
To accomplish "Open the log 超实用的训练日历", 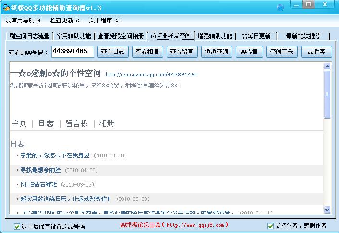I will click(x=65, y=199).
